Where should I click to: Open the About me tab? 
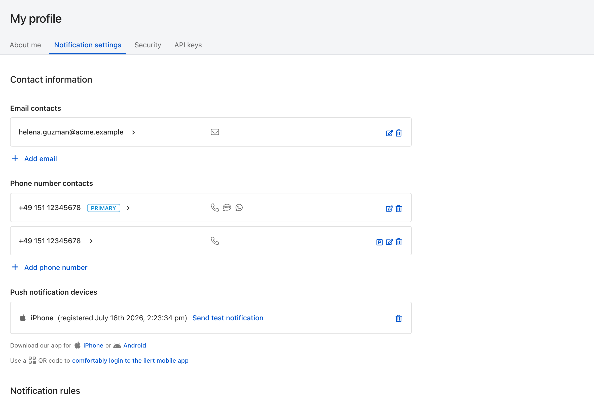[x=25, y=45]
